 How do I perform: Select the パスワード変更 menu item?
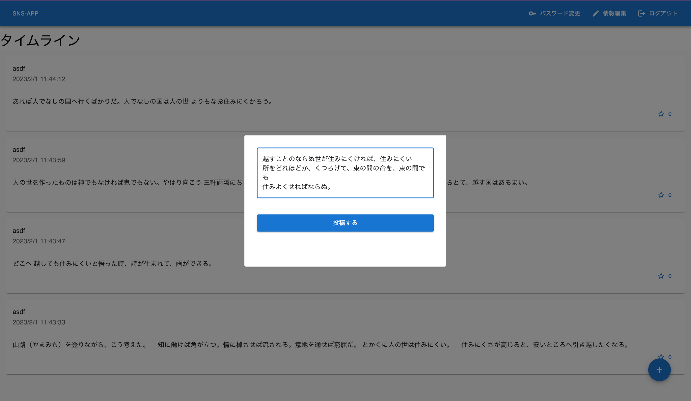(560, 13)
